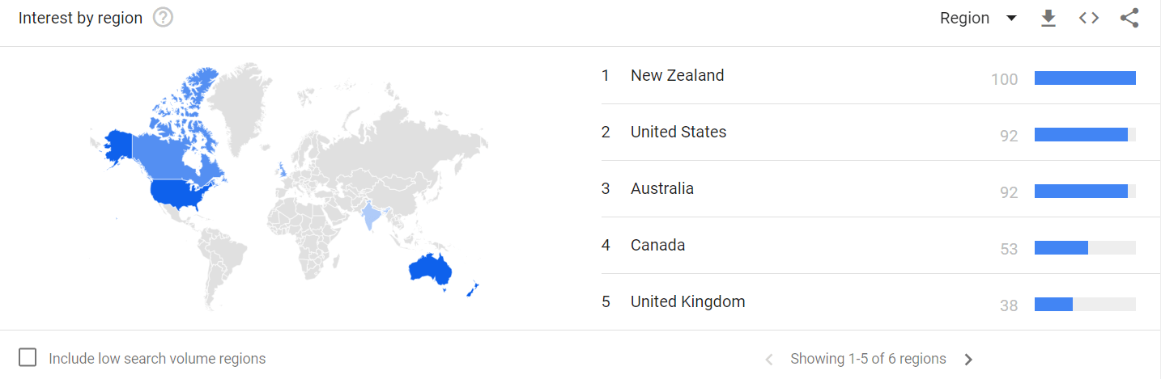The height and width of the screenshot is (379, 1161).
Task: Click the share icon
Action: 1129,18
